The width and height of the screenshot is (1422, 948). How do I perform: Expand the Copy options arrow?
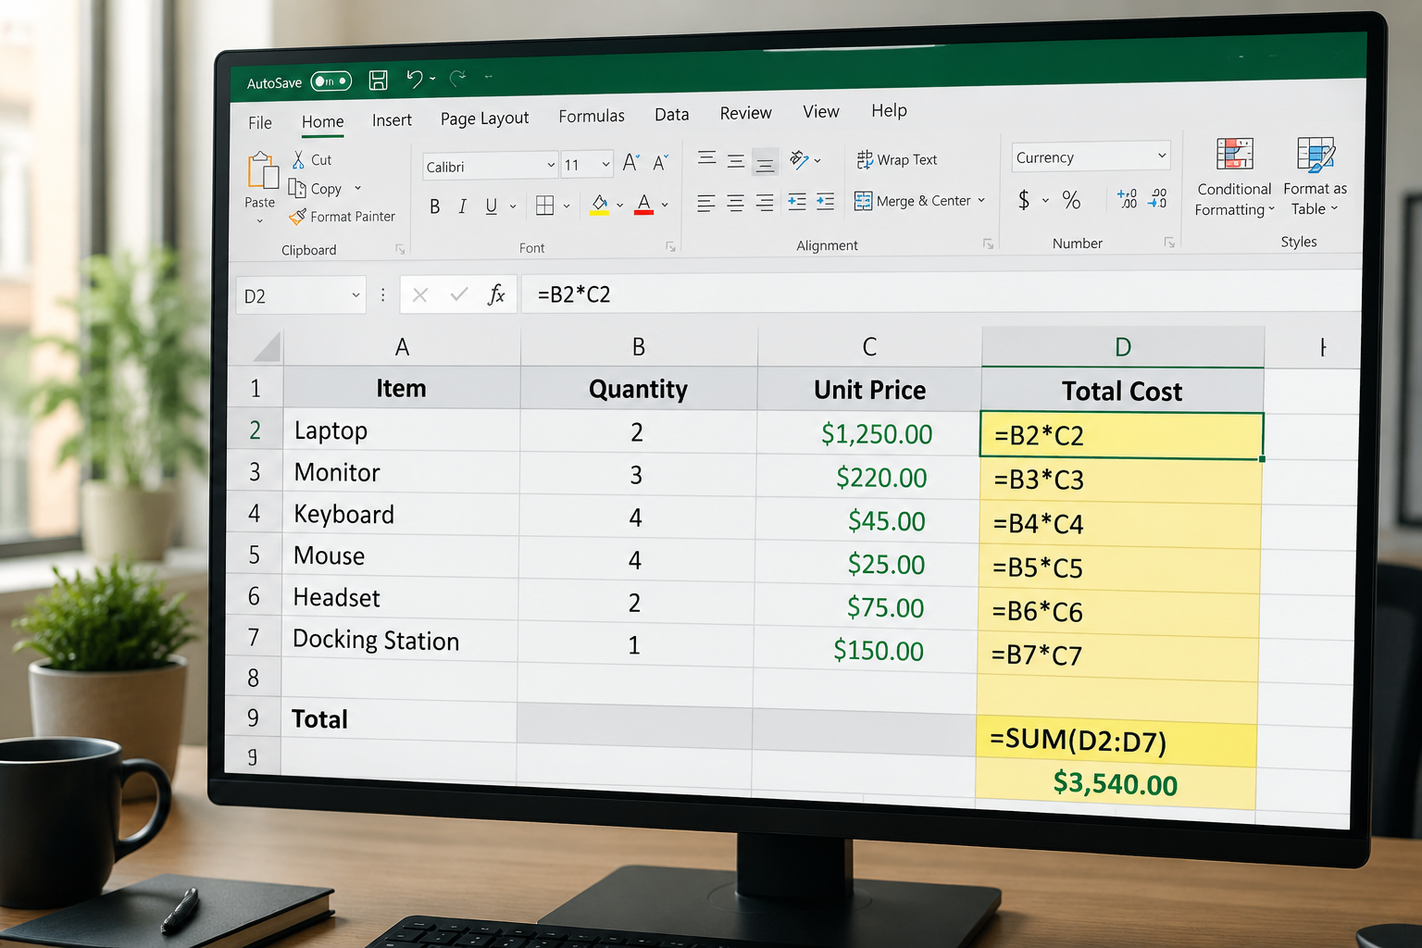click(357, 188)
